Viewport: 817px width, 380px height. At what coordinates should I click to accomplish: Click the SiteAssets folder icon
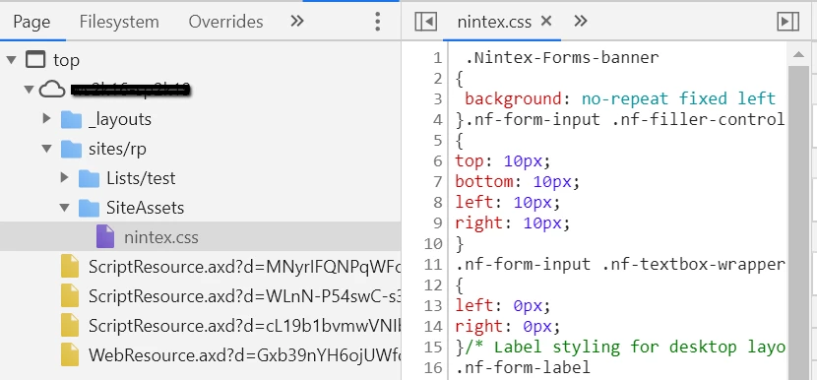(89, 208)
